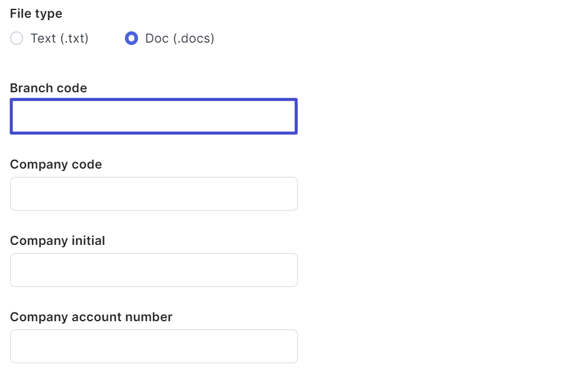Image resolution: width=584 pixels, height=378 pixels.
Task: Click the "Company initial" field label
Action: 57,241
